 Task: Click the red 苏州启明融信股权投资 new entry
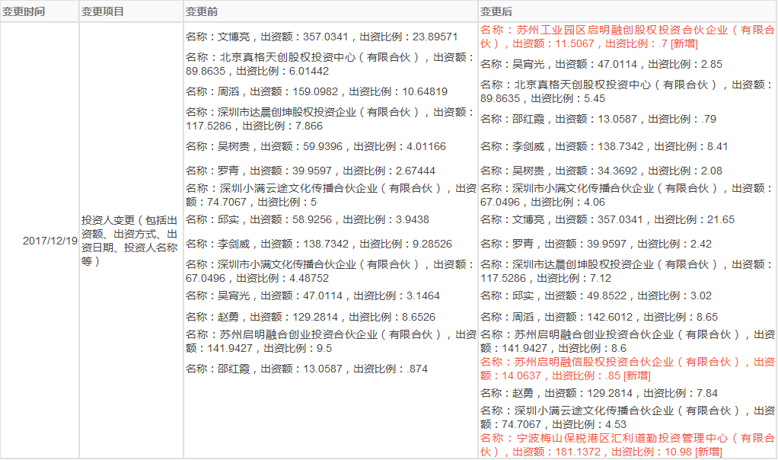point(627,369)
